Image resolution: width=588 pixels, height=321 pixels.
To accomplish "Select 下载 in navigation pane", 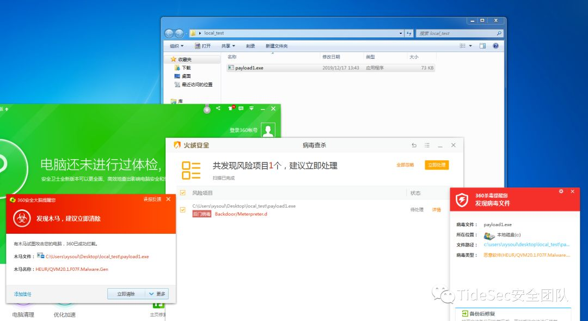I will pyautogui.click(x=186, y=68).
